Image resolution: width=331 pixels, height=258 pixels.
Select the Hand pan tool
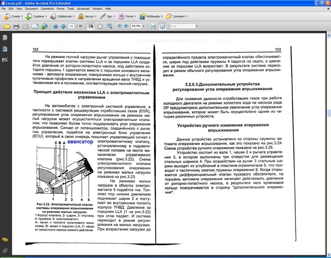click(100, 26)
